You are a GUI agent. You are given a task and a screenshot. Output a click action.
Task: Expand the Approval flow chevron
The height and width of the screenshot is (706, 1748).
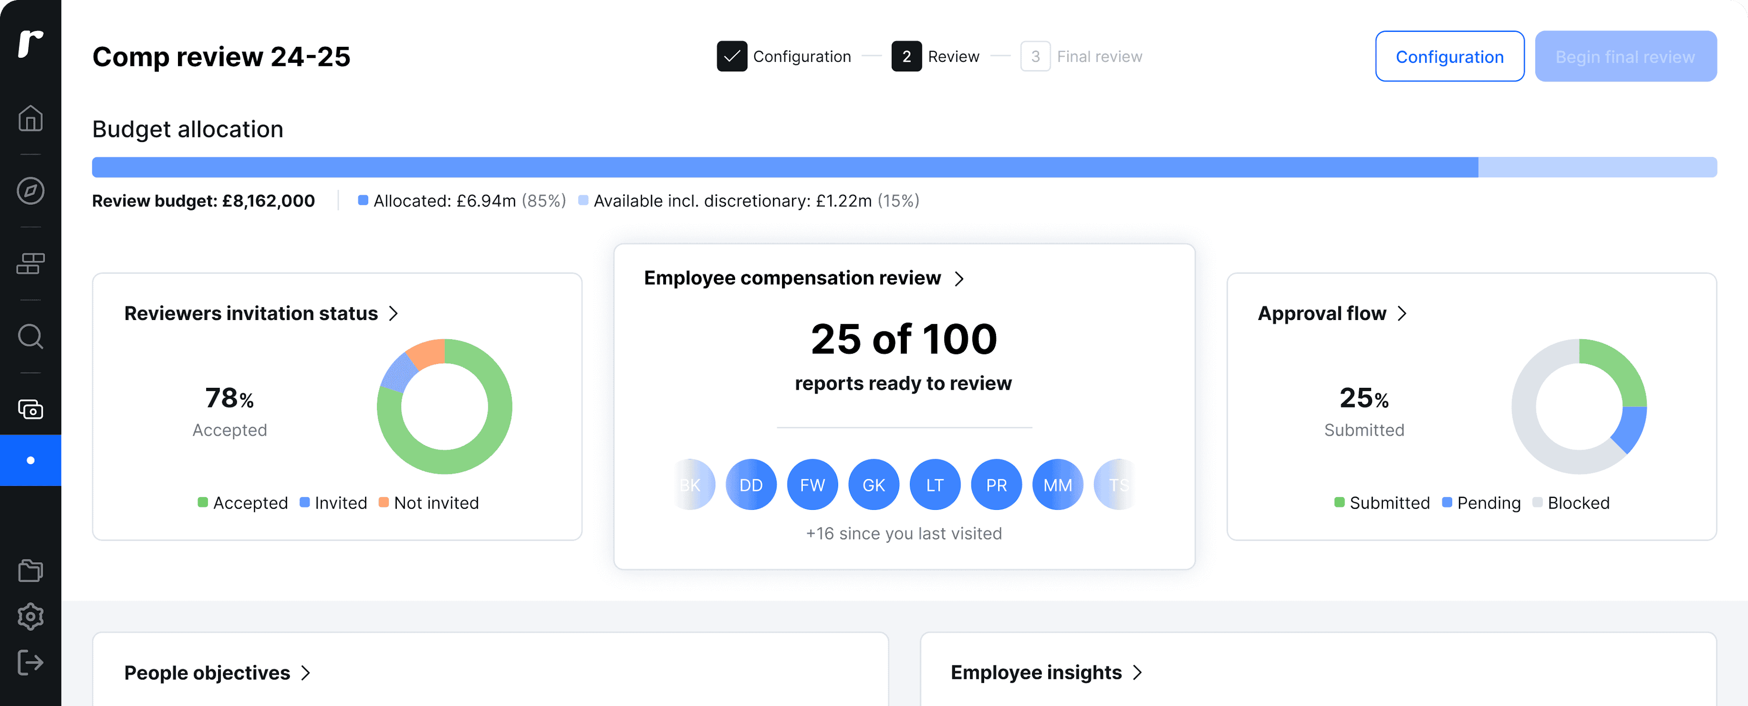pos(1402,314)
